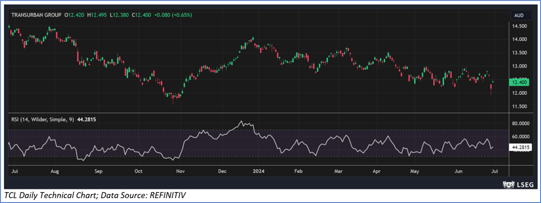Screen dimensions: 541x203
Task: Click the May label on time axis
Action: [x=414, y=171]
